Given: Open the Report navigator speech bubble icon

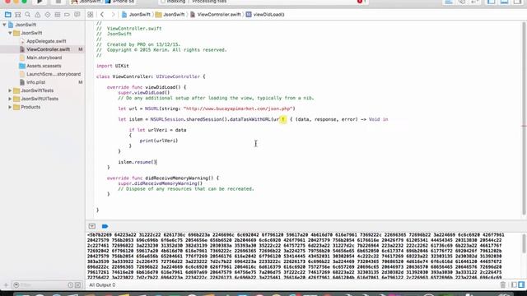Looking at the screenshot, I should coord(77,15).
